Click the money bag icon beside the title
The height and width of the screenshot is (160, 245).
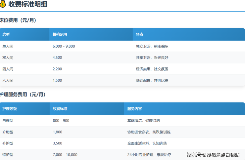tap(3, 4)
